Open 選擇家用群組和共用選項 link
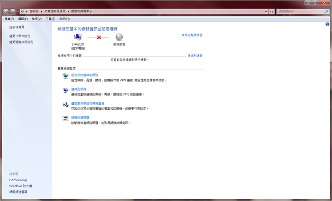The width and height of the screenshot is (332, 201). point(88,103)
